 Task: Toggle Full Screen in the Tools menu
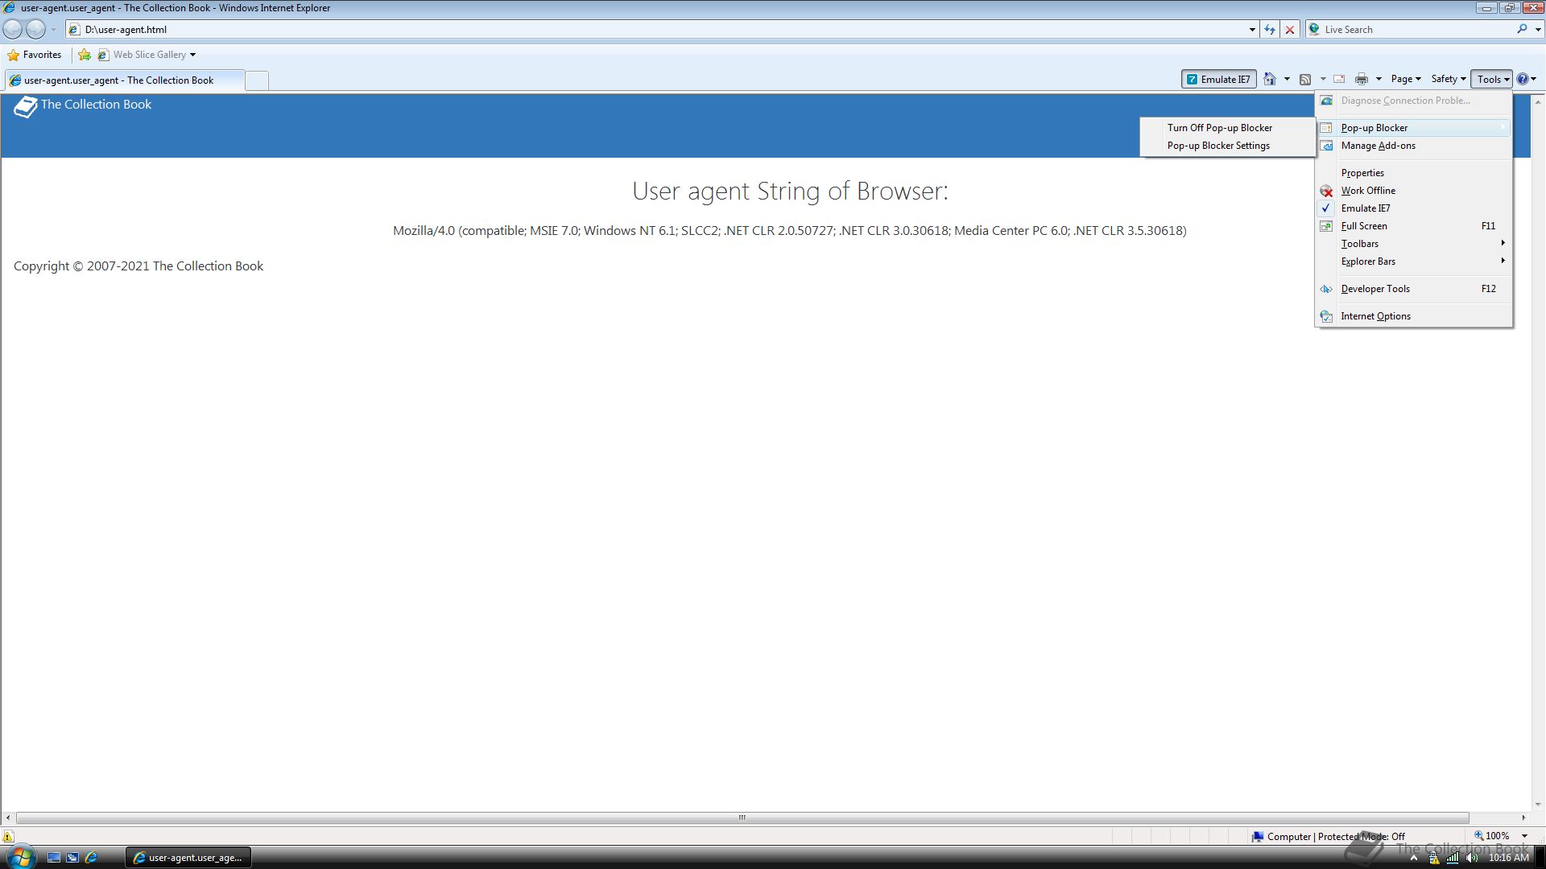pyautogui.click(x=1414, y=226)
